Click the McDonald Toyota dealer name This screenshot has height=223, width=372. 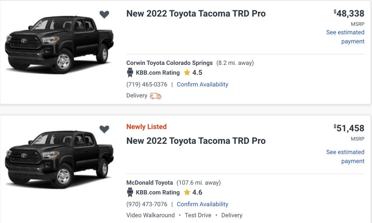[149, 183]
